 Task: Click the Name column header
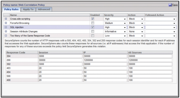coord(50,15)
